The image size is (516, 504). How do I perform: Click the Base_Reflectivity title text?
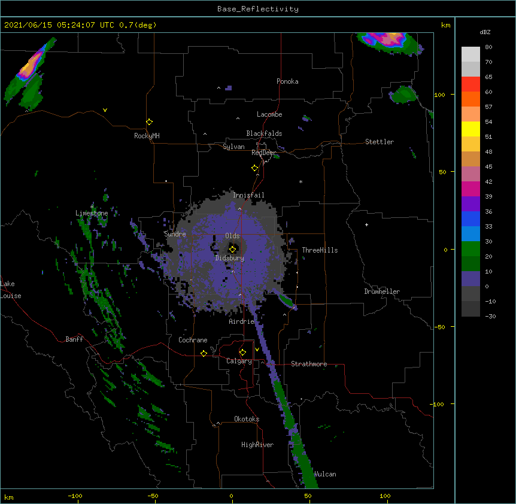click(x=257, y=9)
